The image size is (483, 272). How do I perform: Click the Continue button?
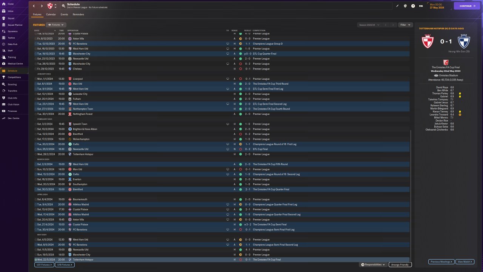point(467,6)
